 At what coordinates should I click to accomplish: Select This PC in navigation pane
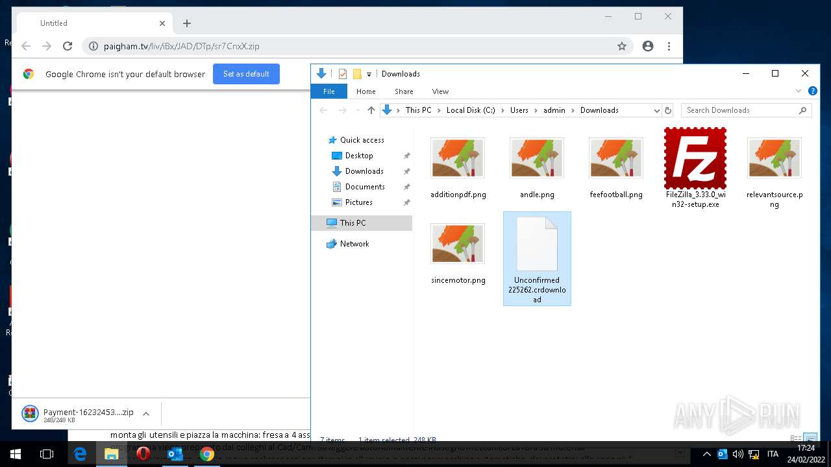click(x=362, y=223)
